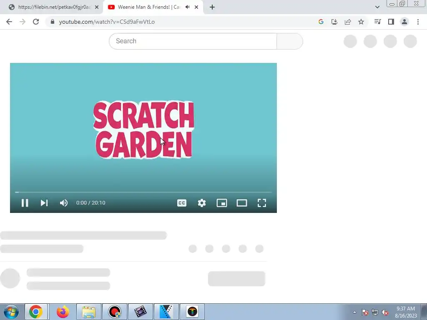Open Action Center flag icon
The image size is (427, 320).
click(x=365, y=312)
